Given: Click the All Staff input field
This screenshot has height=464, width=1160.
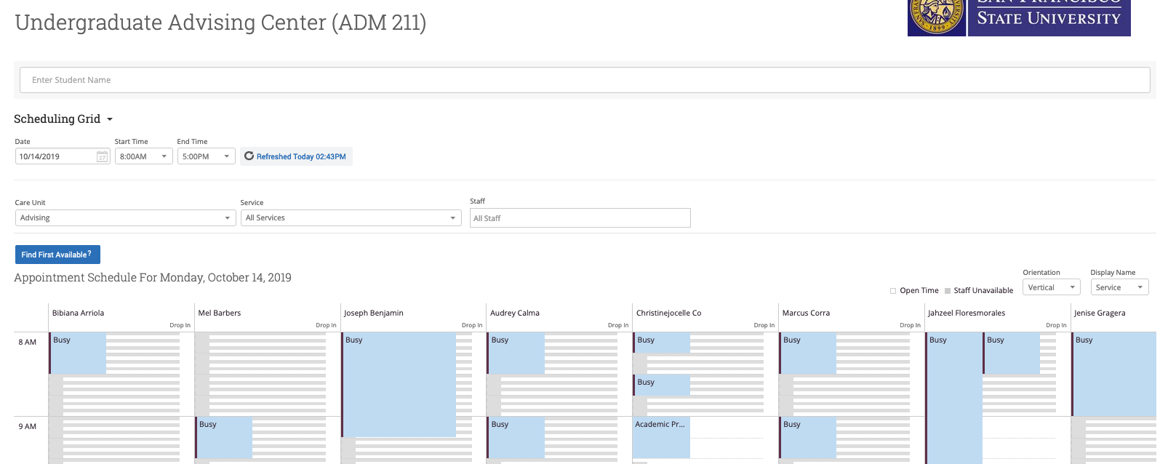Looking at the screenshot, I should coord(580,218).
